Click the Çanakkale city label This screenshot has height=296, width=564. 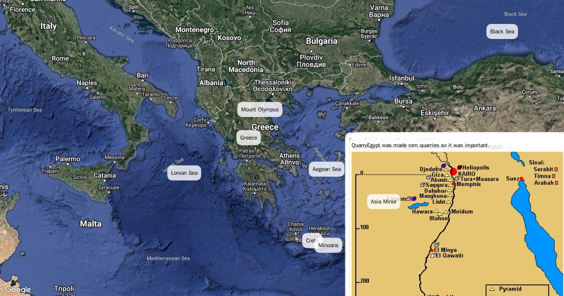tap(347, 103)
